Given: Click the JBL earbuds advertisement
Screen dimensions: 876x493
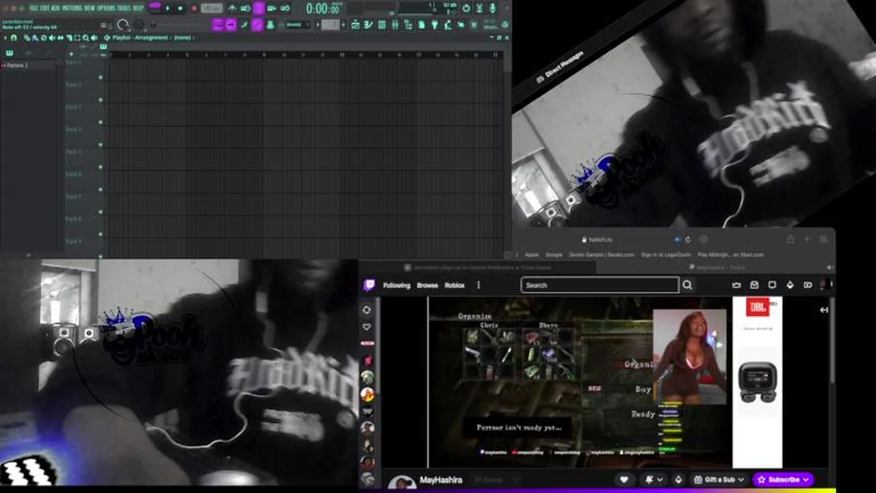Looking at the screenshot, I should (x=758, y=381).
